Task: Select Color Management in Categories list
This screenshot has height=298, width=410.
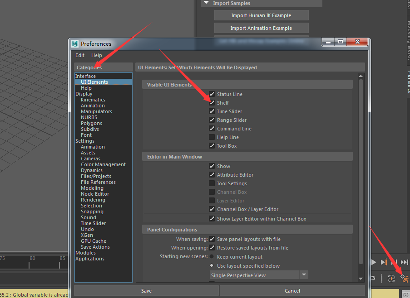Action: tap(103, 164)
